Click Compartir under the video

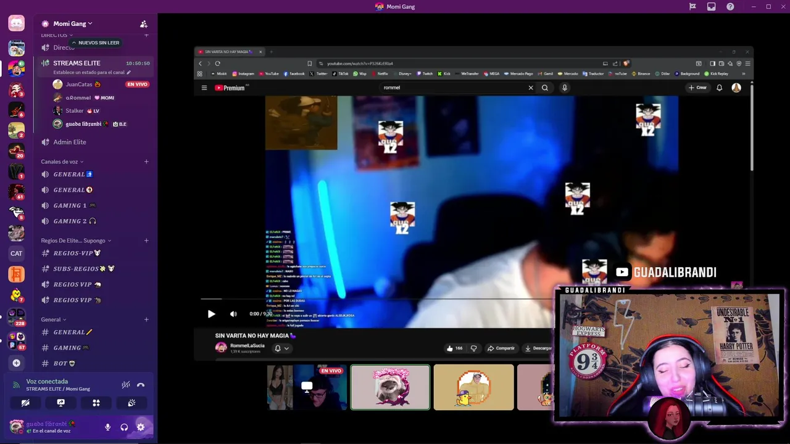pos(501,348)
